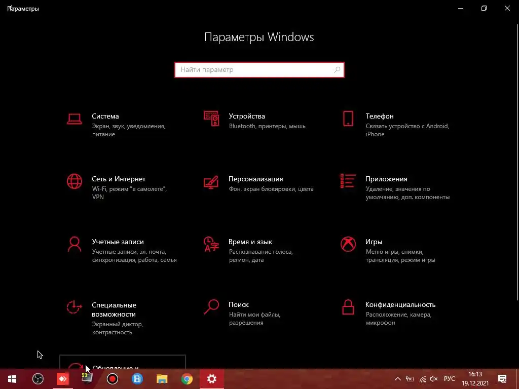Open the Система settings laptop icon
519x389 pixels.
[74, 119]
